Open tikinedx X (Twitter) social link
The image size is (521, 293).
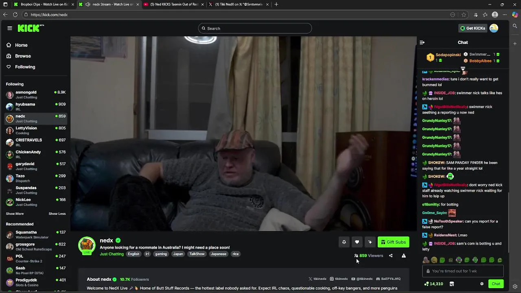(317, 279)
